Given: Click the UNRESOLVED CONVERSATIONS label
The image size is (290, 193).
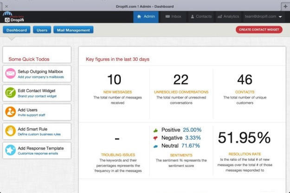Looking at the screenshot, I should pos(181,92).
